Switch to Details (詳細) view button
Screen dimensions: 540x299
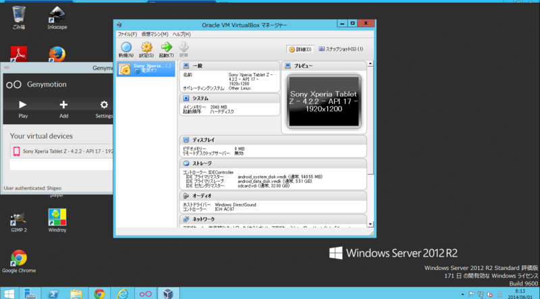pyautogui.click(x=300, y=49)
